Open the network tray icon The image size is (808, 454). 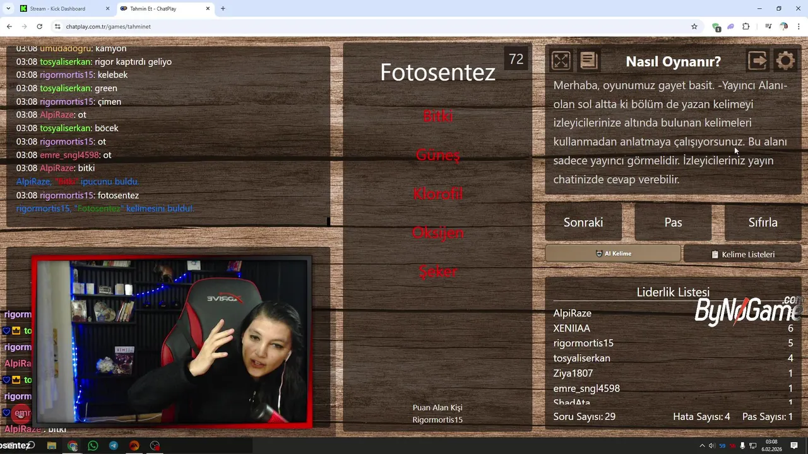point(752,446)
